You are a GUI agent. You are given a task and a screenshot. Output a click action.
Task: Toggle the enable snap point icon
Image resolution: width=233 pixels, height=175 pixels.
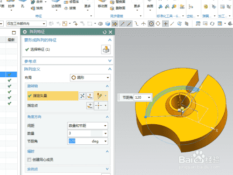[115, 24]
